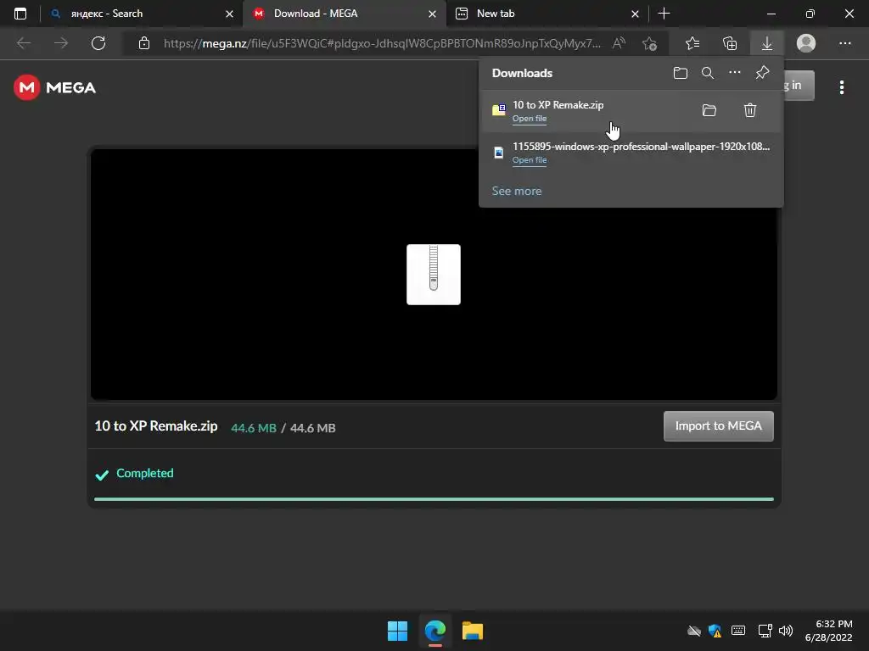
Task: Open the browser profile avatar
Action: (806, 43)
